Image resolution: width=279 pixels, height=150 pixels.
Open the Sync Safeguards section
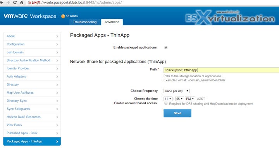click(32, 109)
